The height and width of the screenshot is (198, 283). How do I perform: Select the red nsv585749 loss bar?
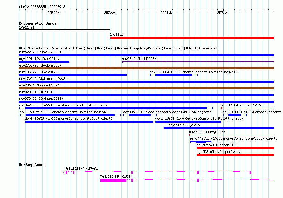(x=235, y=148)
